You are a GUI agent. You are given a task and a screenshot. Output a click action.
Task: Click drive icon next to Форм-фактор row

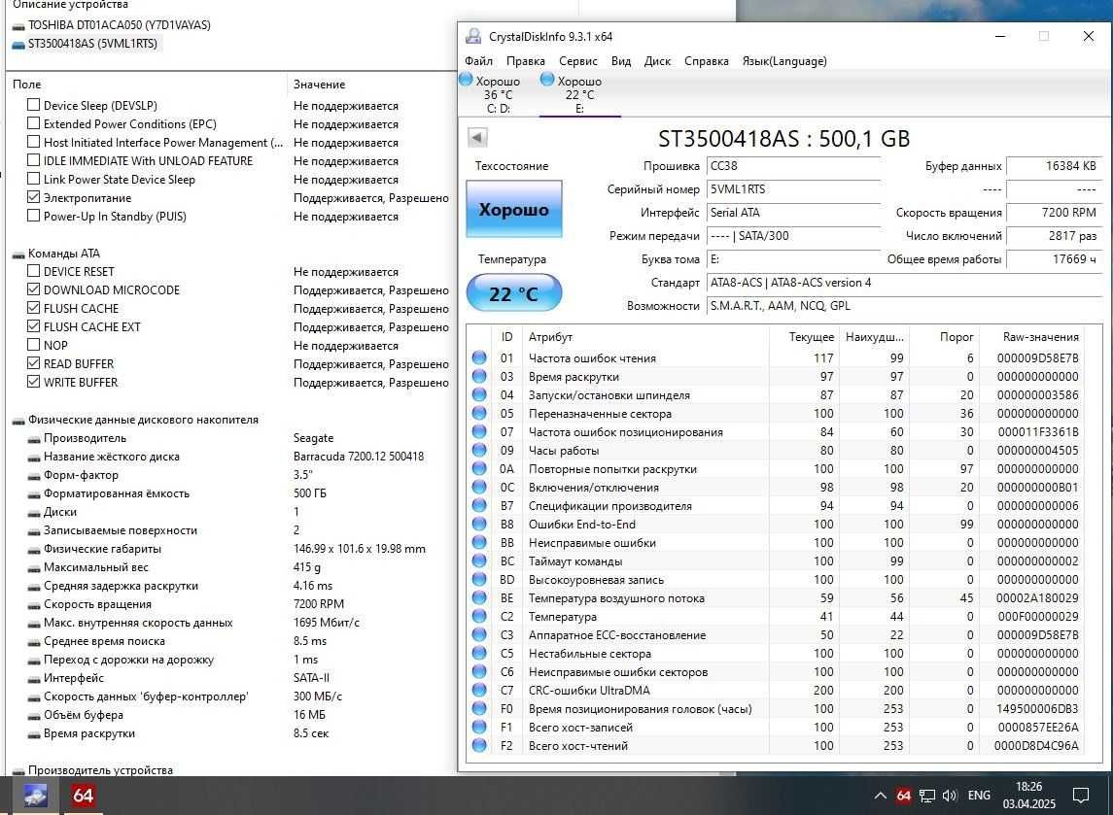tap(33, 476)
